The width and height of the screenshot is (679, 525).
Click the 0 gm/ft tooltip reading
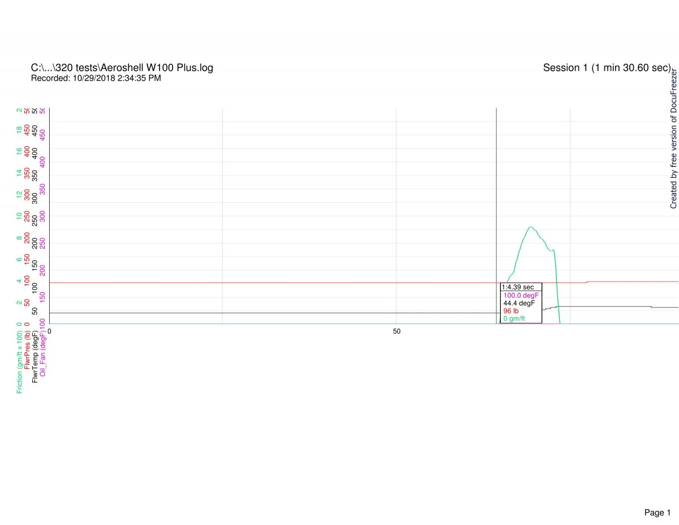pos(514,319)
